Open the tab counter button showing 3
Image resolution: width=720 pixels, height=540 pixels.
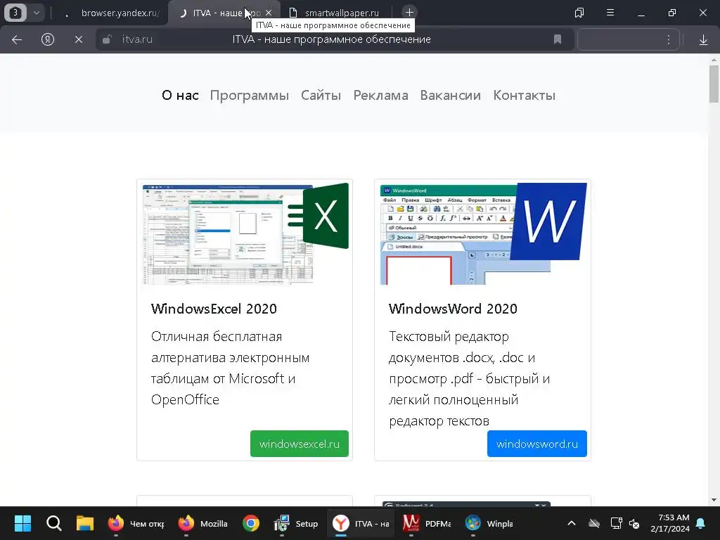[x=15, y=13]
